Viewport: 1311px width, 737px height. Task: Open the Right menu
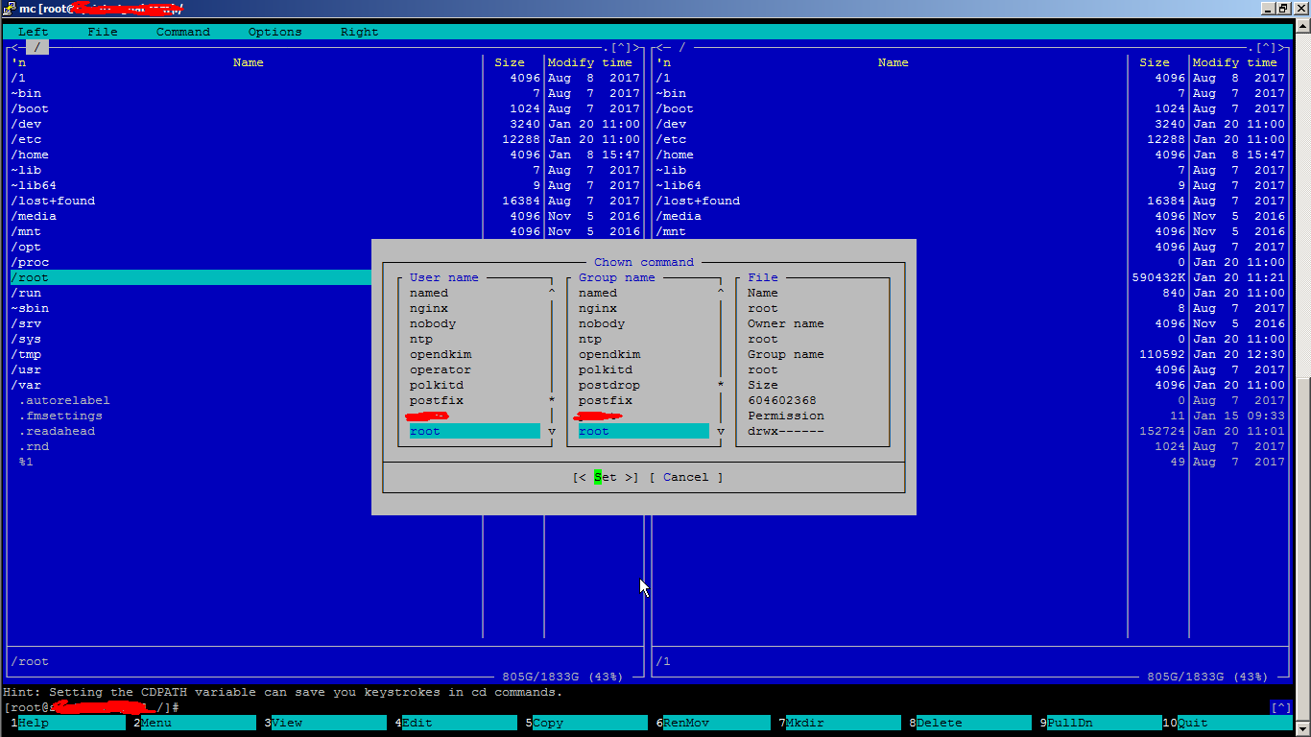point(360,32)
